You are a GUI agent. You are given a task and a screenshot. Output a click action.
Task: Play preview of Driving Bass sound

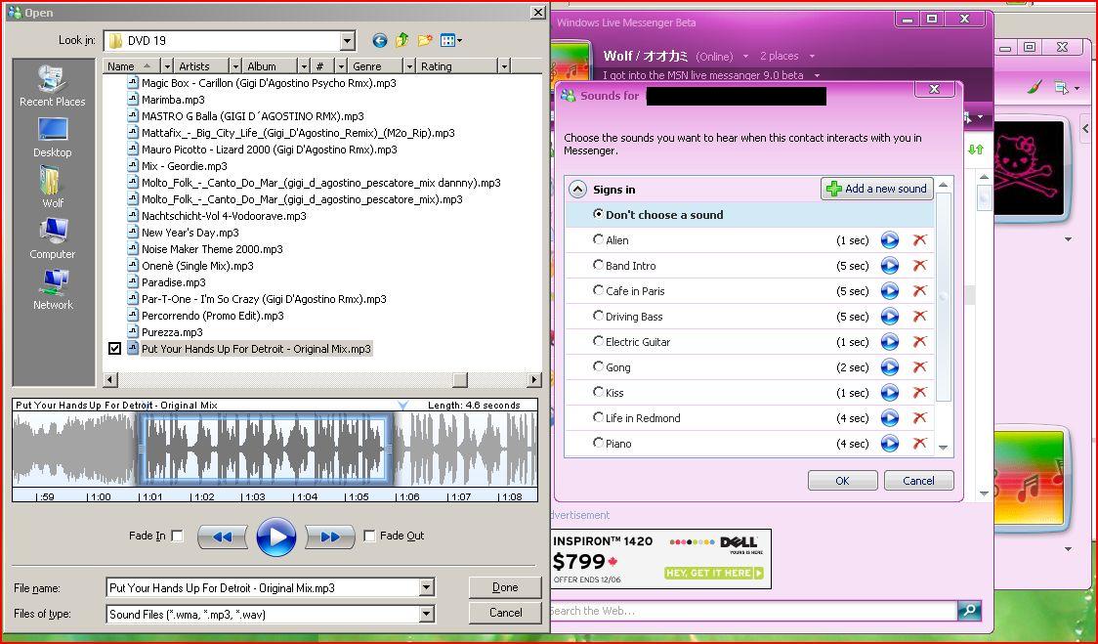point(889,317)
